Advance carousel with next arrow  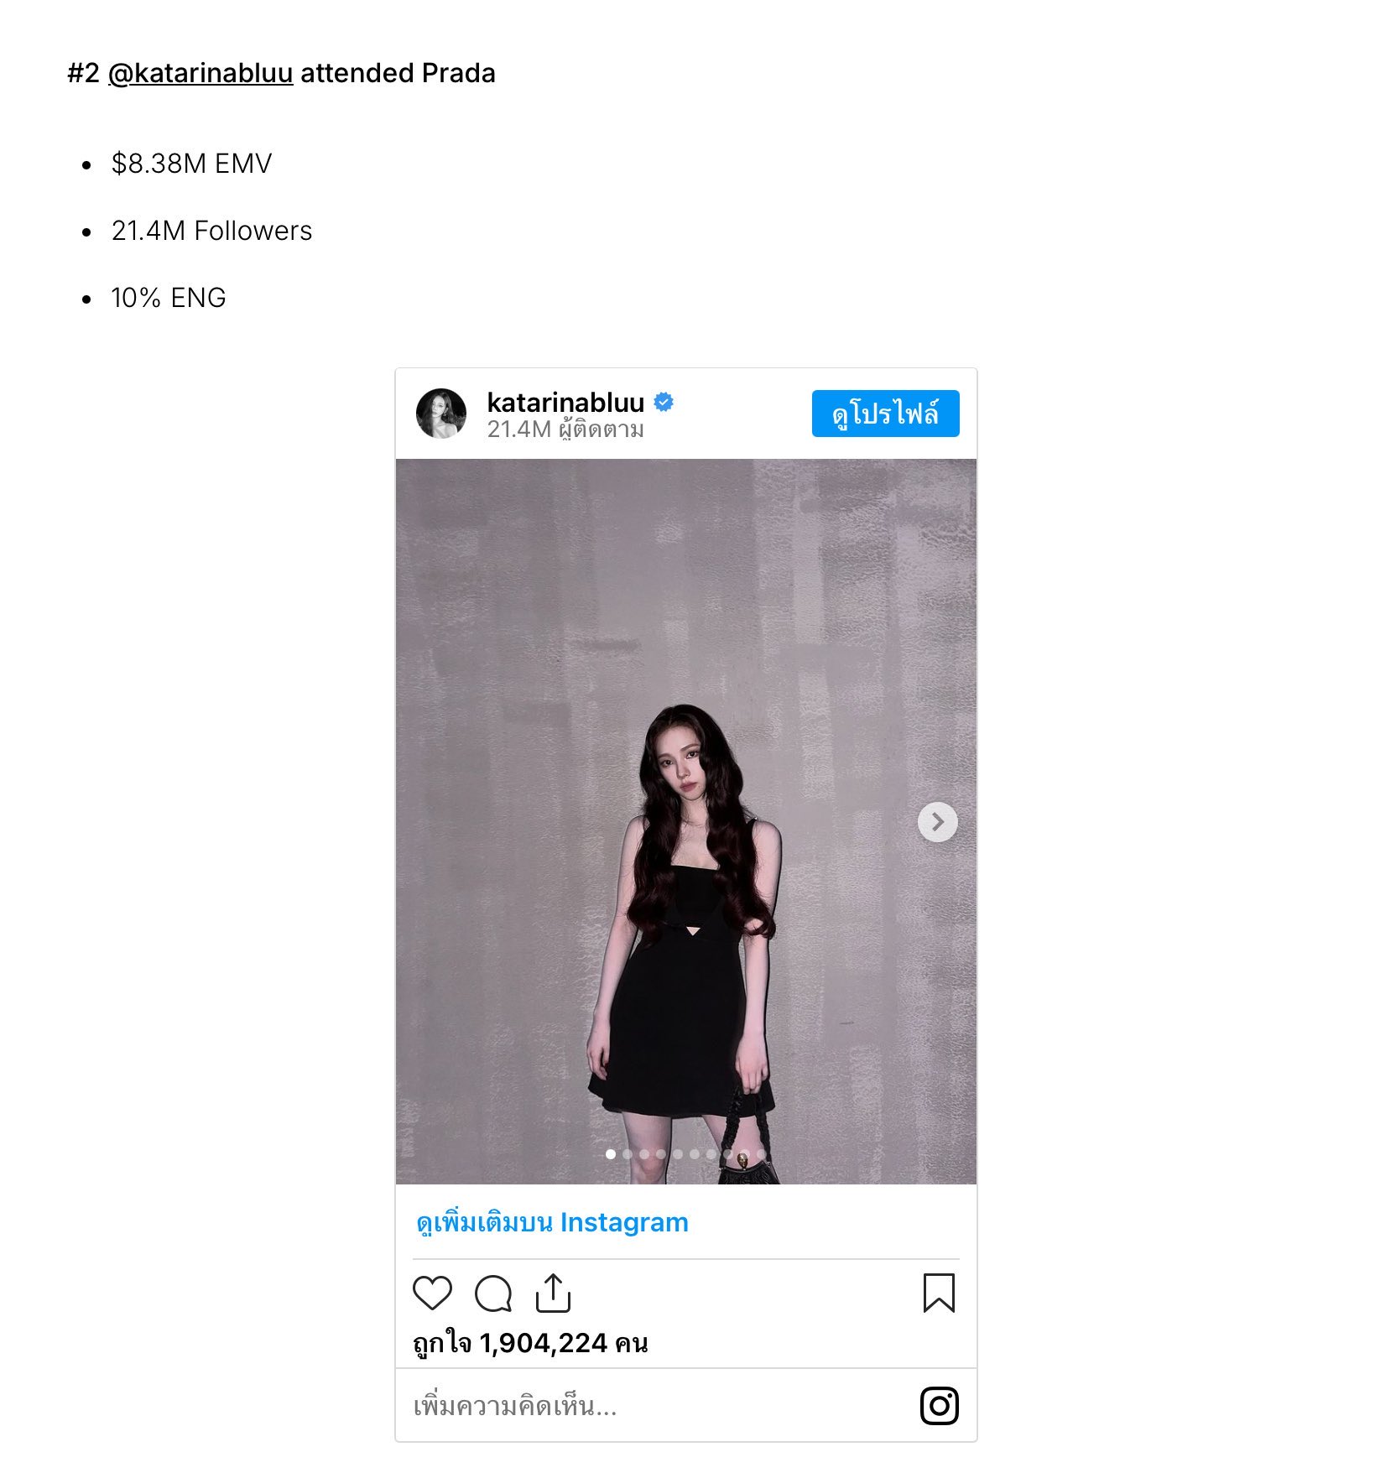938,822
